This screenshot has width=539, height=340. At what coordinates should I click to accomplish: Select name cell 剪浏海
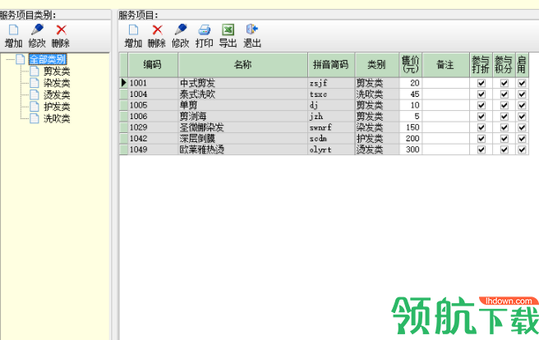tap(242, 117)
